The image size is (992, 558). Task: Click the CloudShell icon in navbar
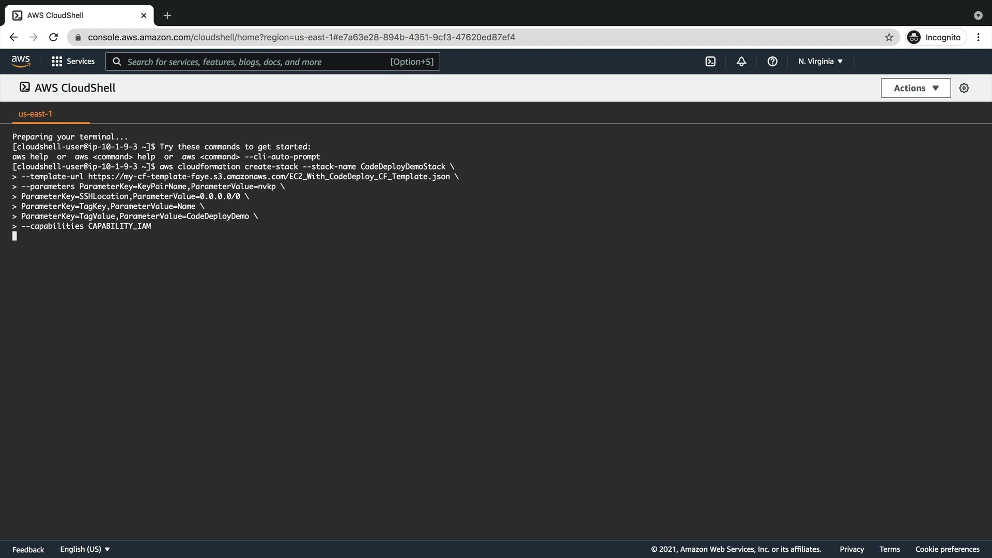(x=710, y=61)
